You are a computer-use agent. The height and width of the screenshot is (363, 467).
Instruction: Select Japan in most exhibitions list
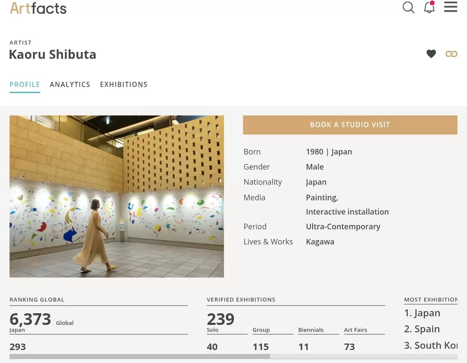pos(422,313)
